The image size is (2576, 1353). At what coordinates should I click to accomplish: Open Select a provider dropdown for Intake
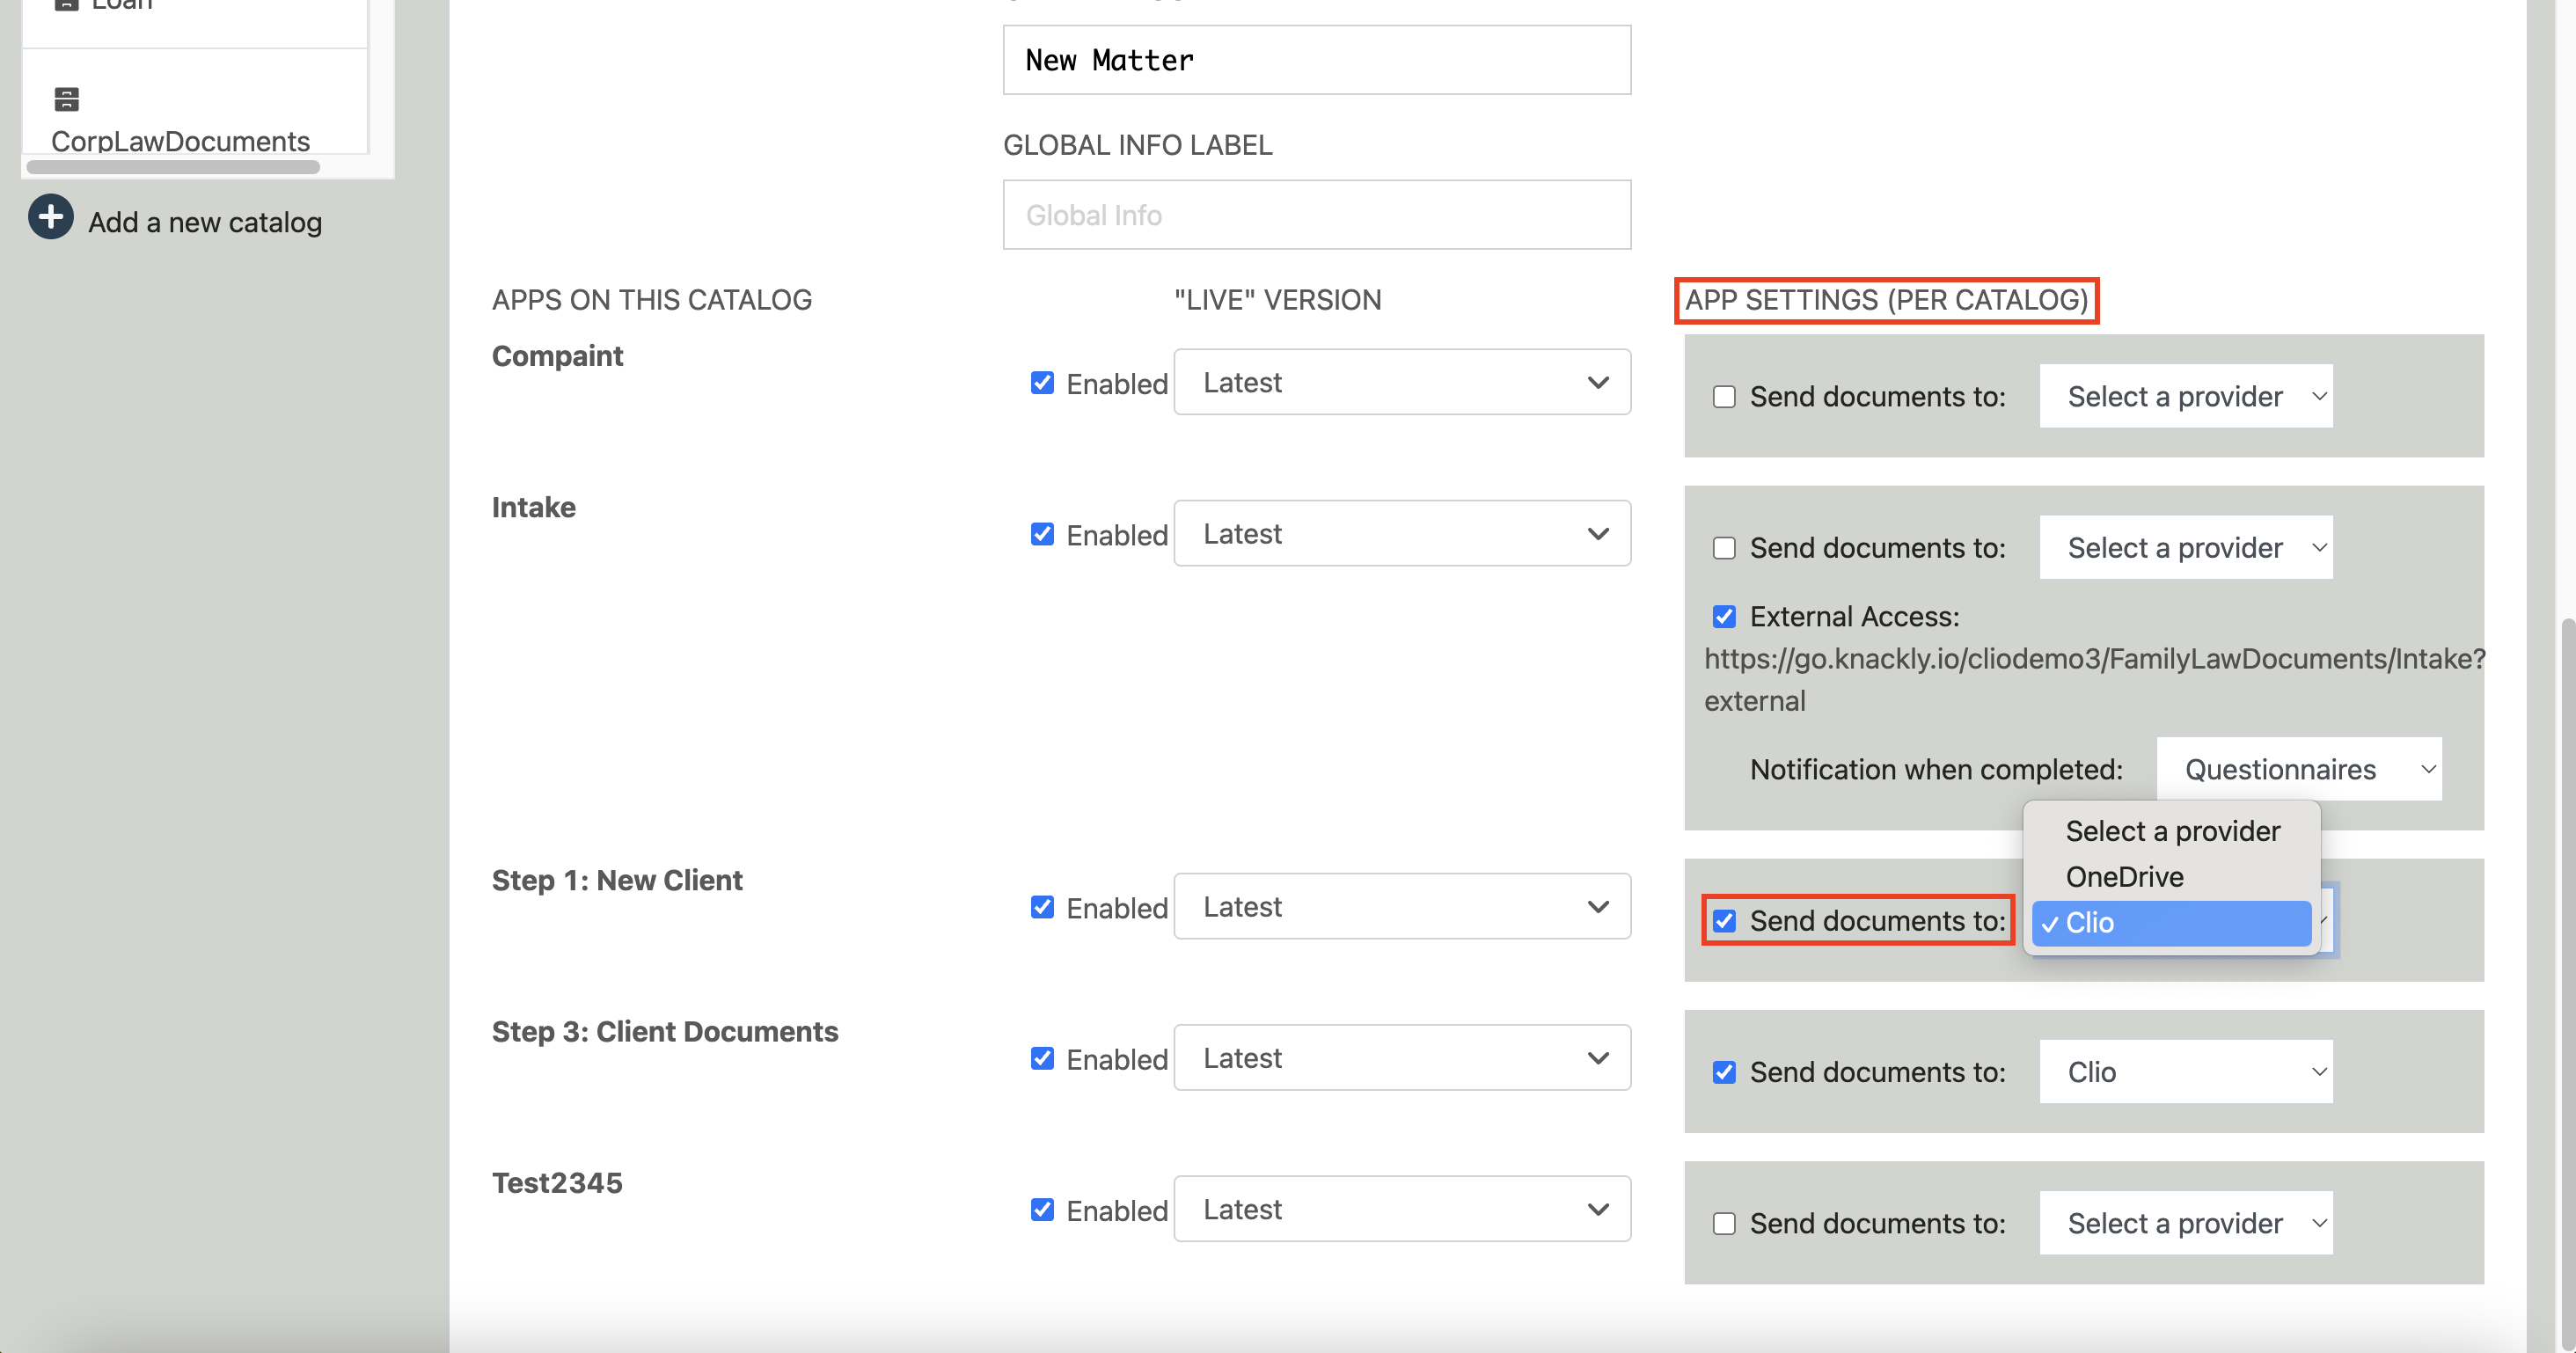2186,547
